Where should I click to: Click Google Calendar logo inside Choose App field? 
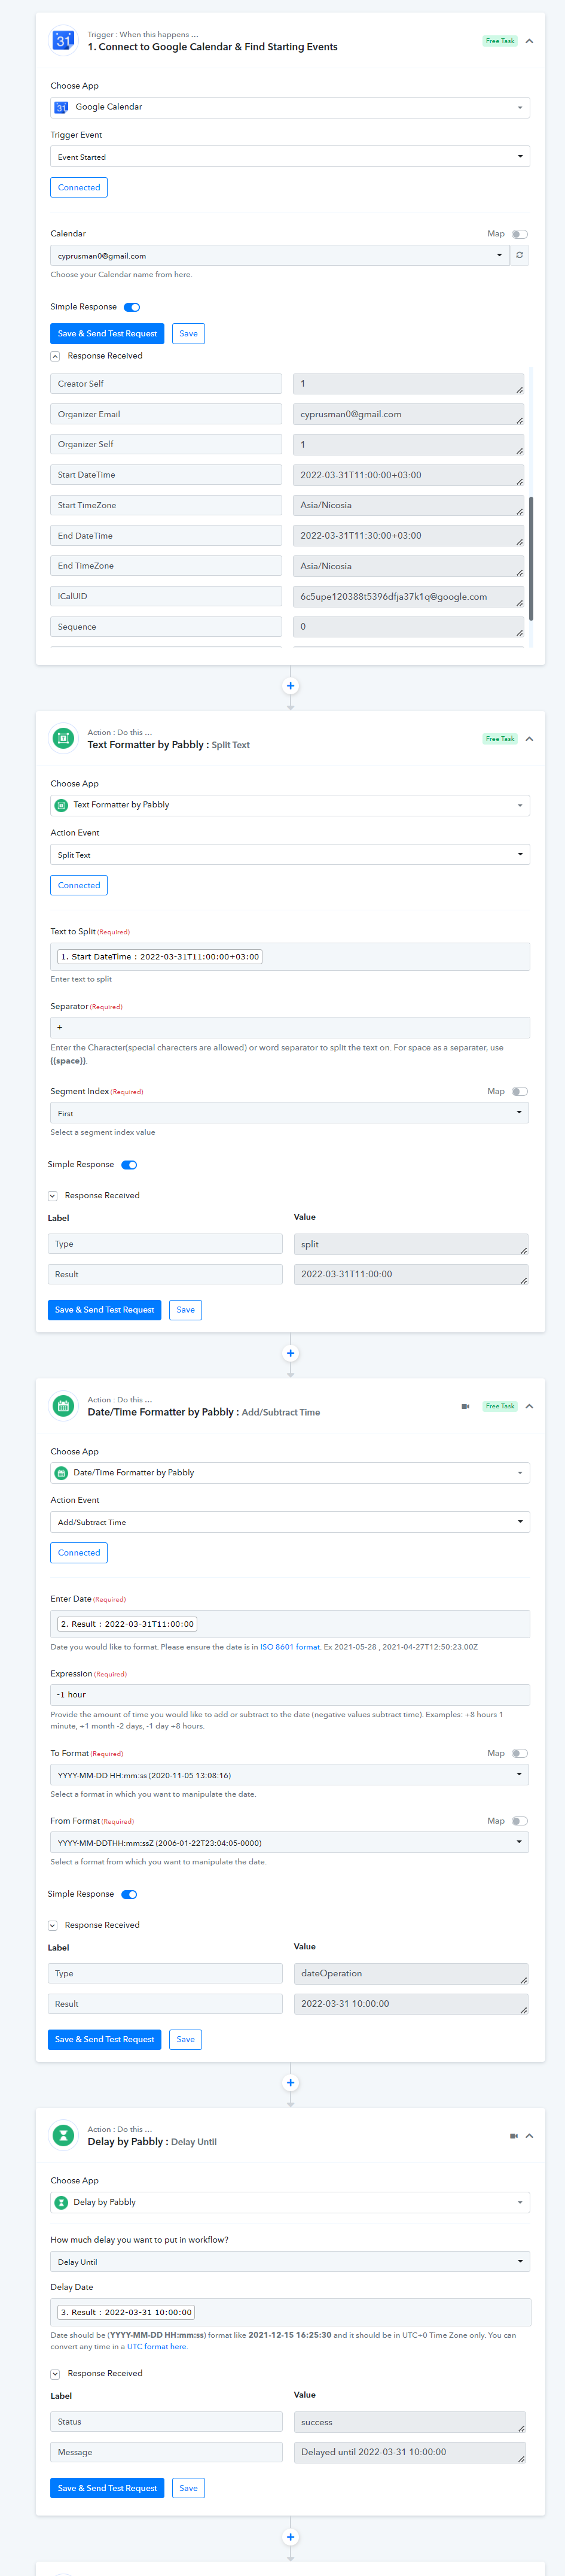[x=62, y=107]
